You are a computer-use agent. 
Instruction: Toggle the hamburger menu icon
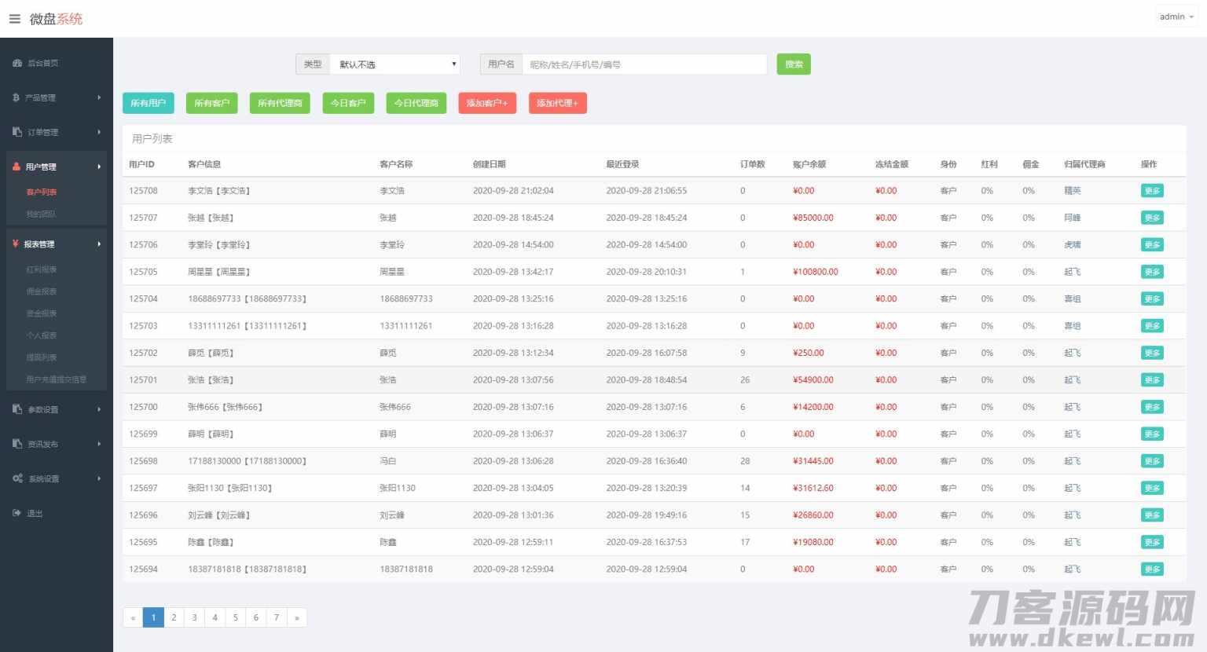pos(15,19)
